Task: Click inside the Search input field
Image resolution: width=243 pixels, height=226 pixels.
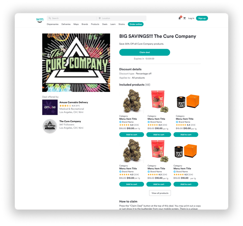Action: (x=72, y=18)
